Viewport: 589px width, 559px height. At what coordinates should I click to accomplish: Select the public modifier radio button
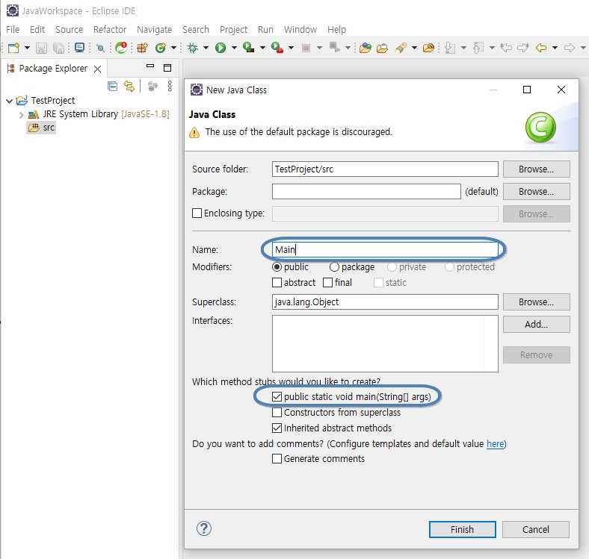277,267
